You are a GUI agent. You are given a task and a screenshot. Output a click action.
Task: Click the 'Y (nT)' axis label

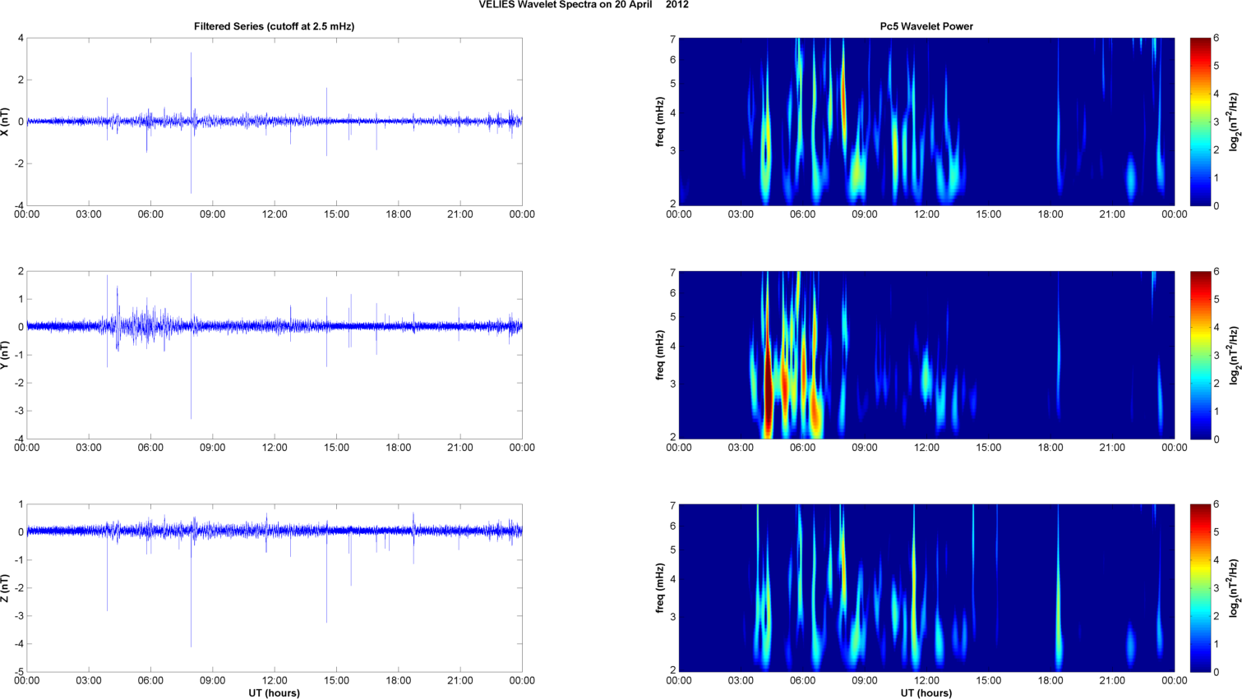[x=6, y=355]
